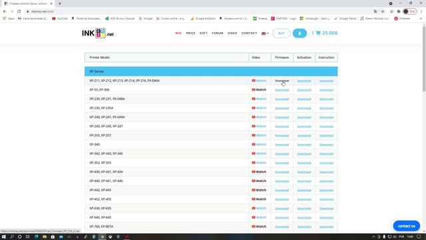The width and height of the screenshot is (426, 240).
Task: Click the page vertical scrollbar
Action: (424, 59)
